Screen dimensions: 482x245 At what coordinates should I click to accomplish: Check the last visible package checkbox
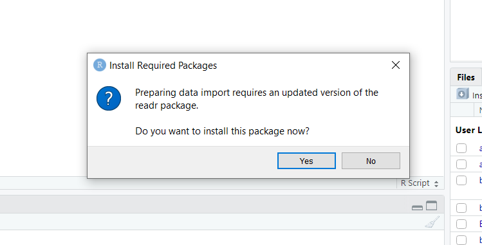pyautogui.click(x=461, y=240)
